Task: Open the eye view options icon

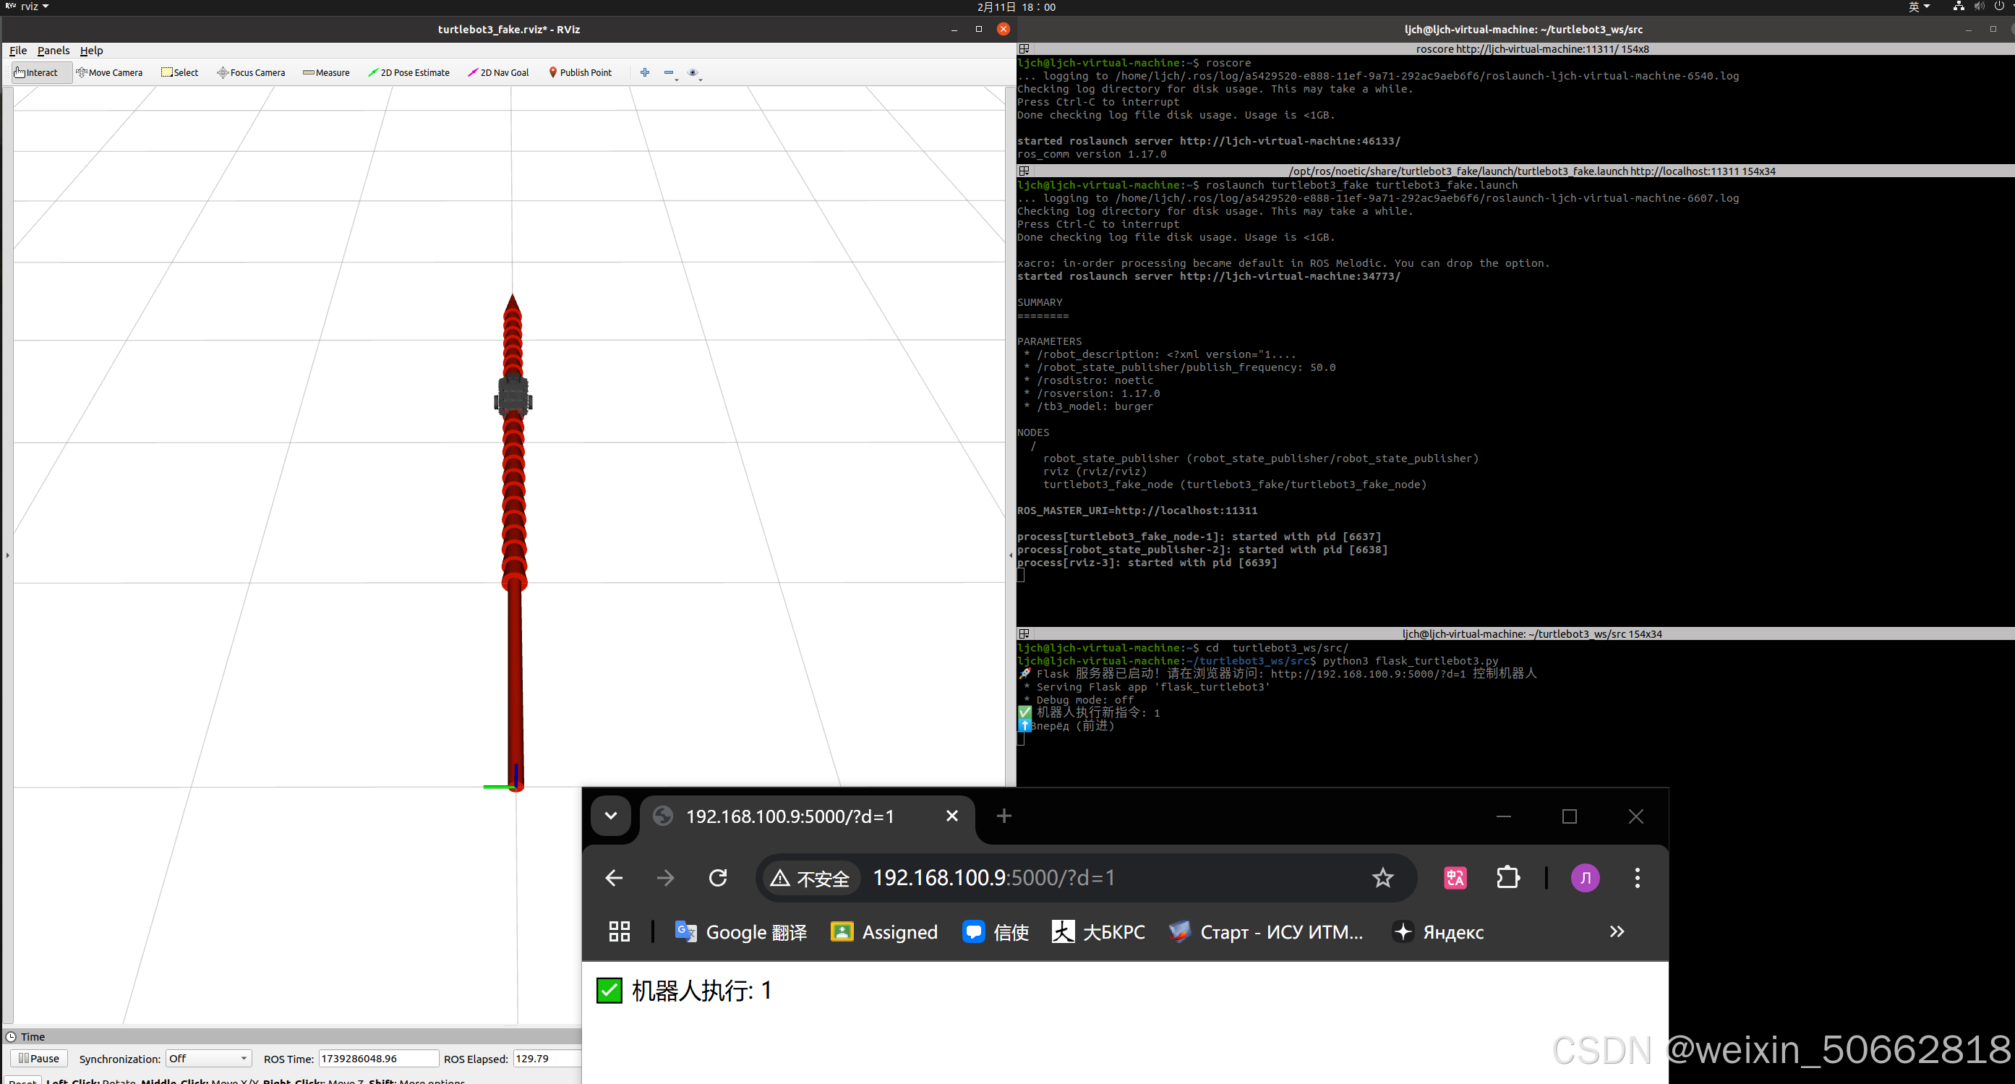Action: [692, 73]
